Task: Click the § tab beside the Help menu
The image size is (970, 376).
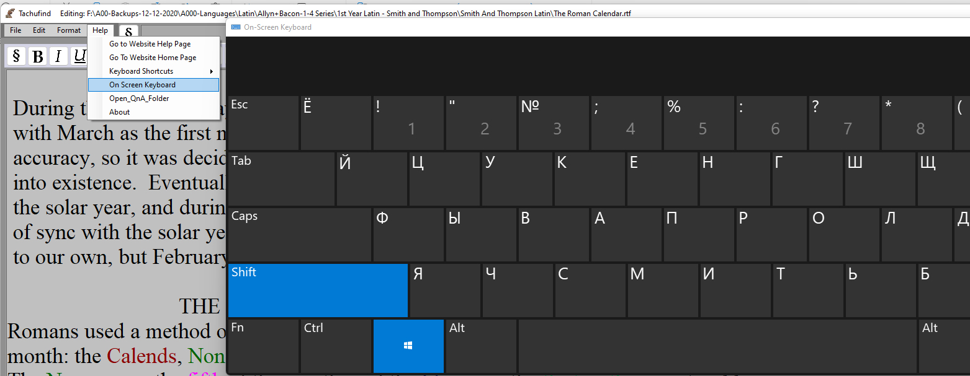Action: (x=128, y=30)
